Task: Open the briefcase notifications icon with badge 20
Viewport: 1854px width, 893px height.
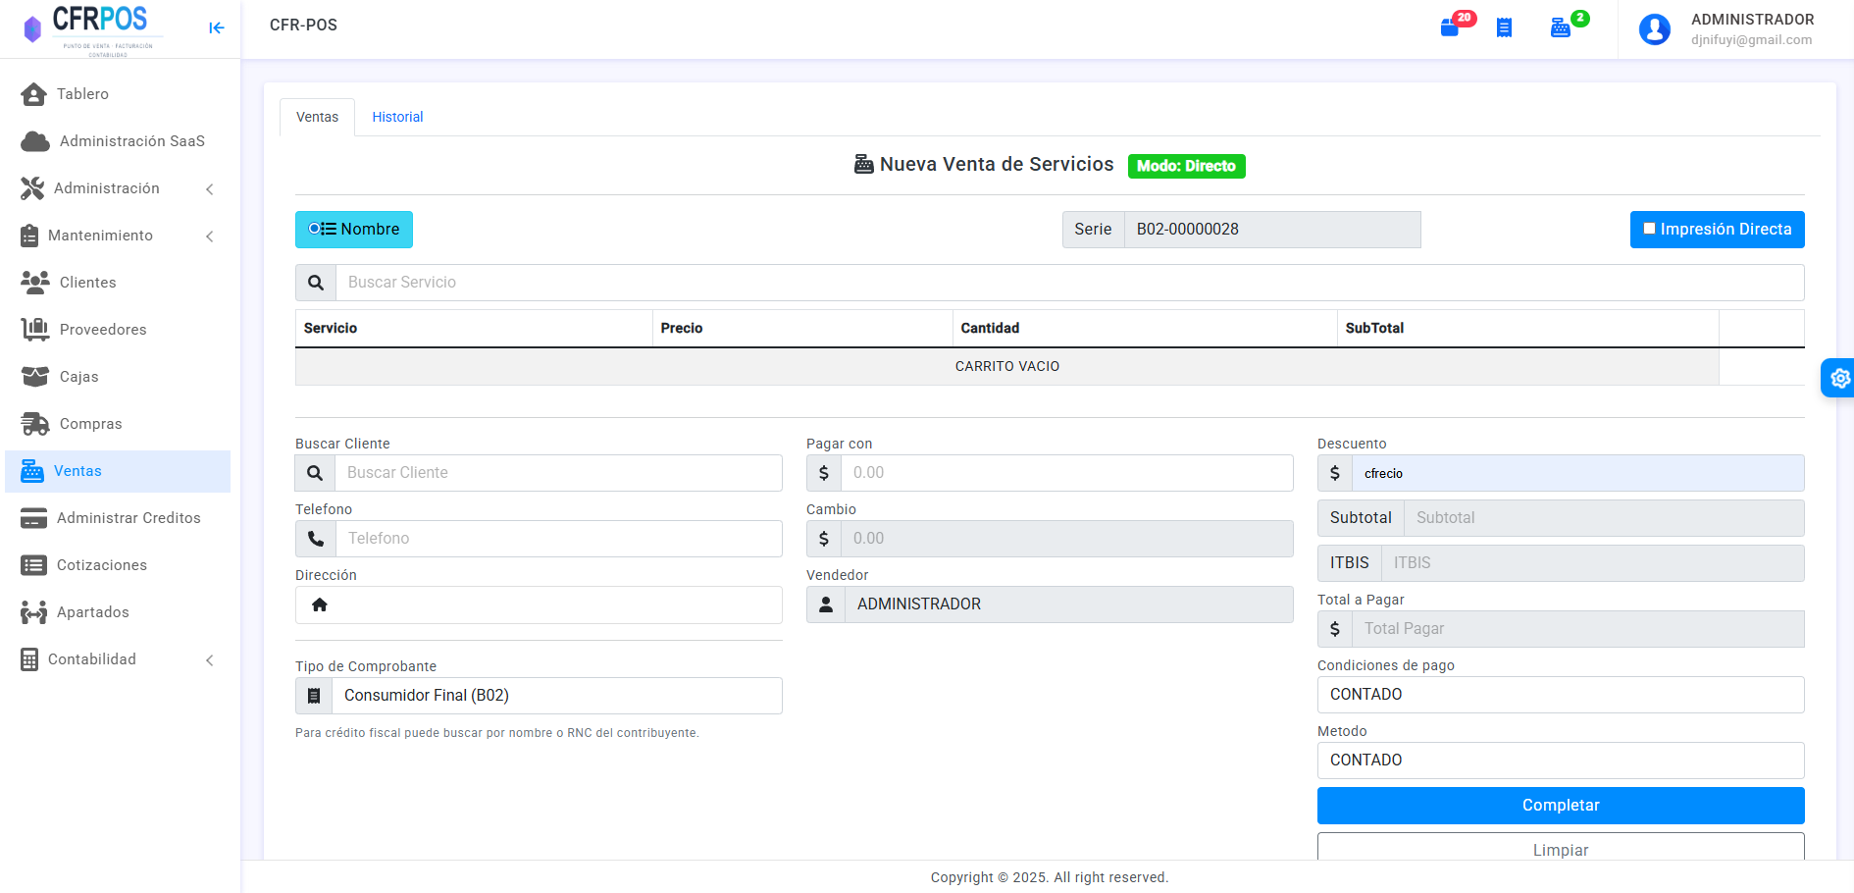Action: 1450,27
